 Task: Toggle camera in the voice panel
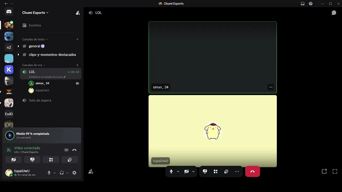click(14, 160)
